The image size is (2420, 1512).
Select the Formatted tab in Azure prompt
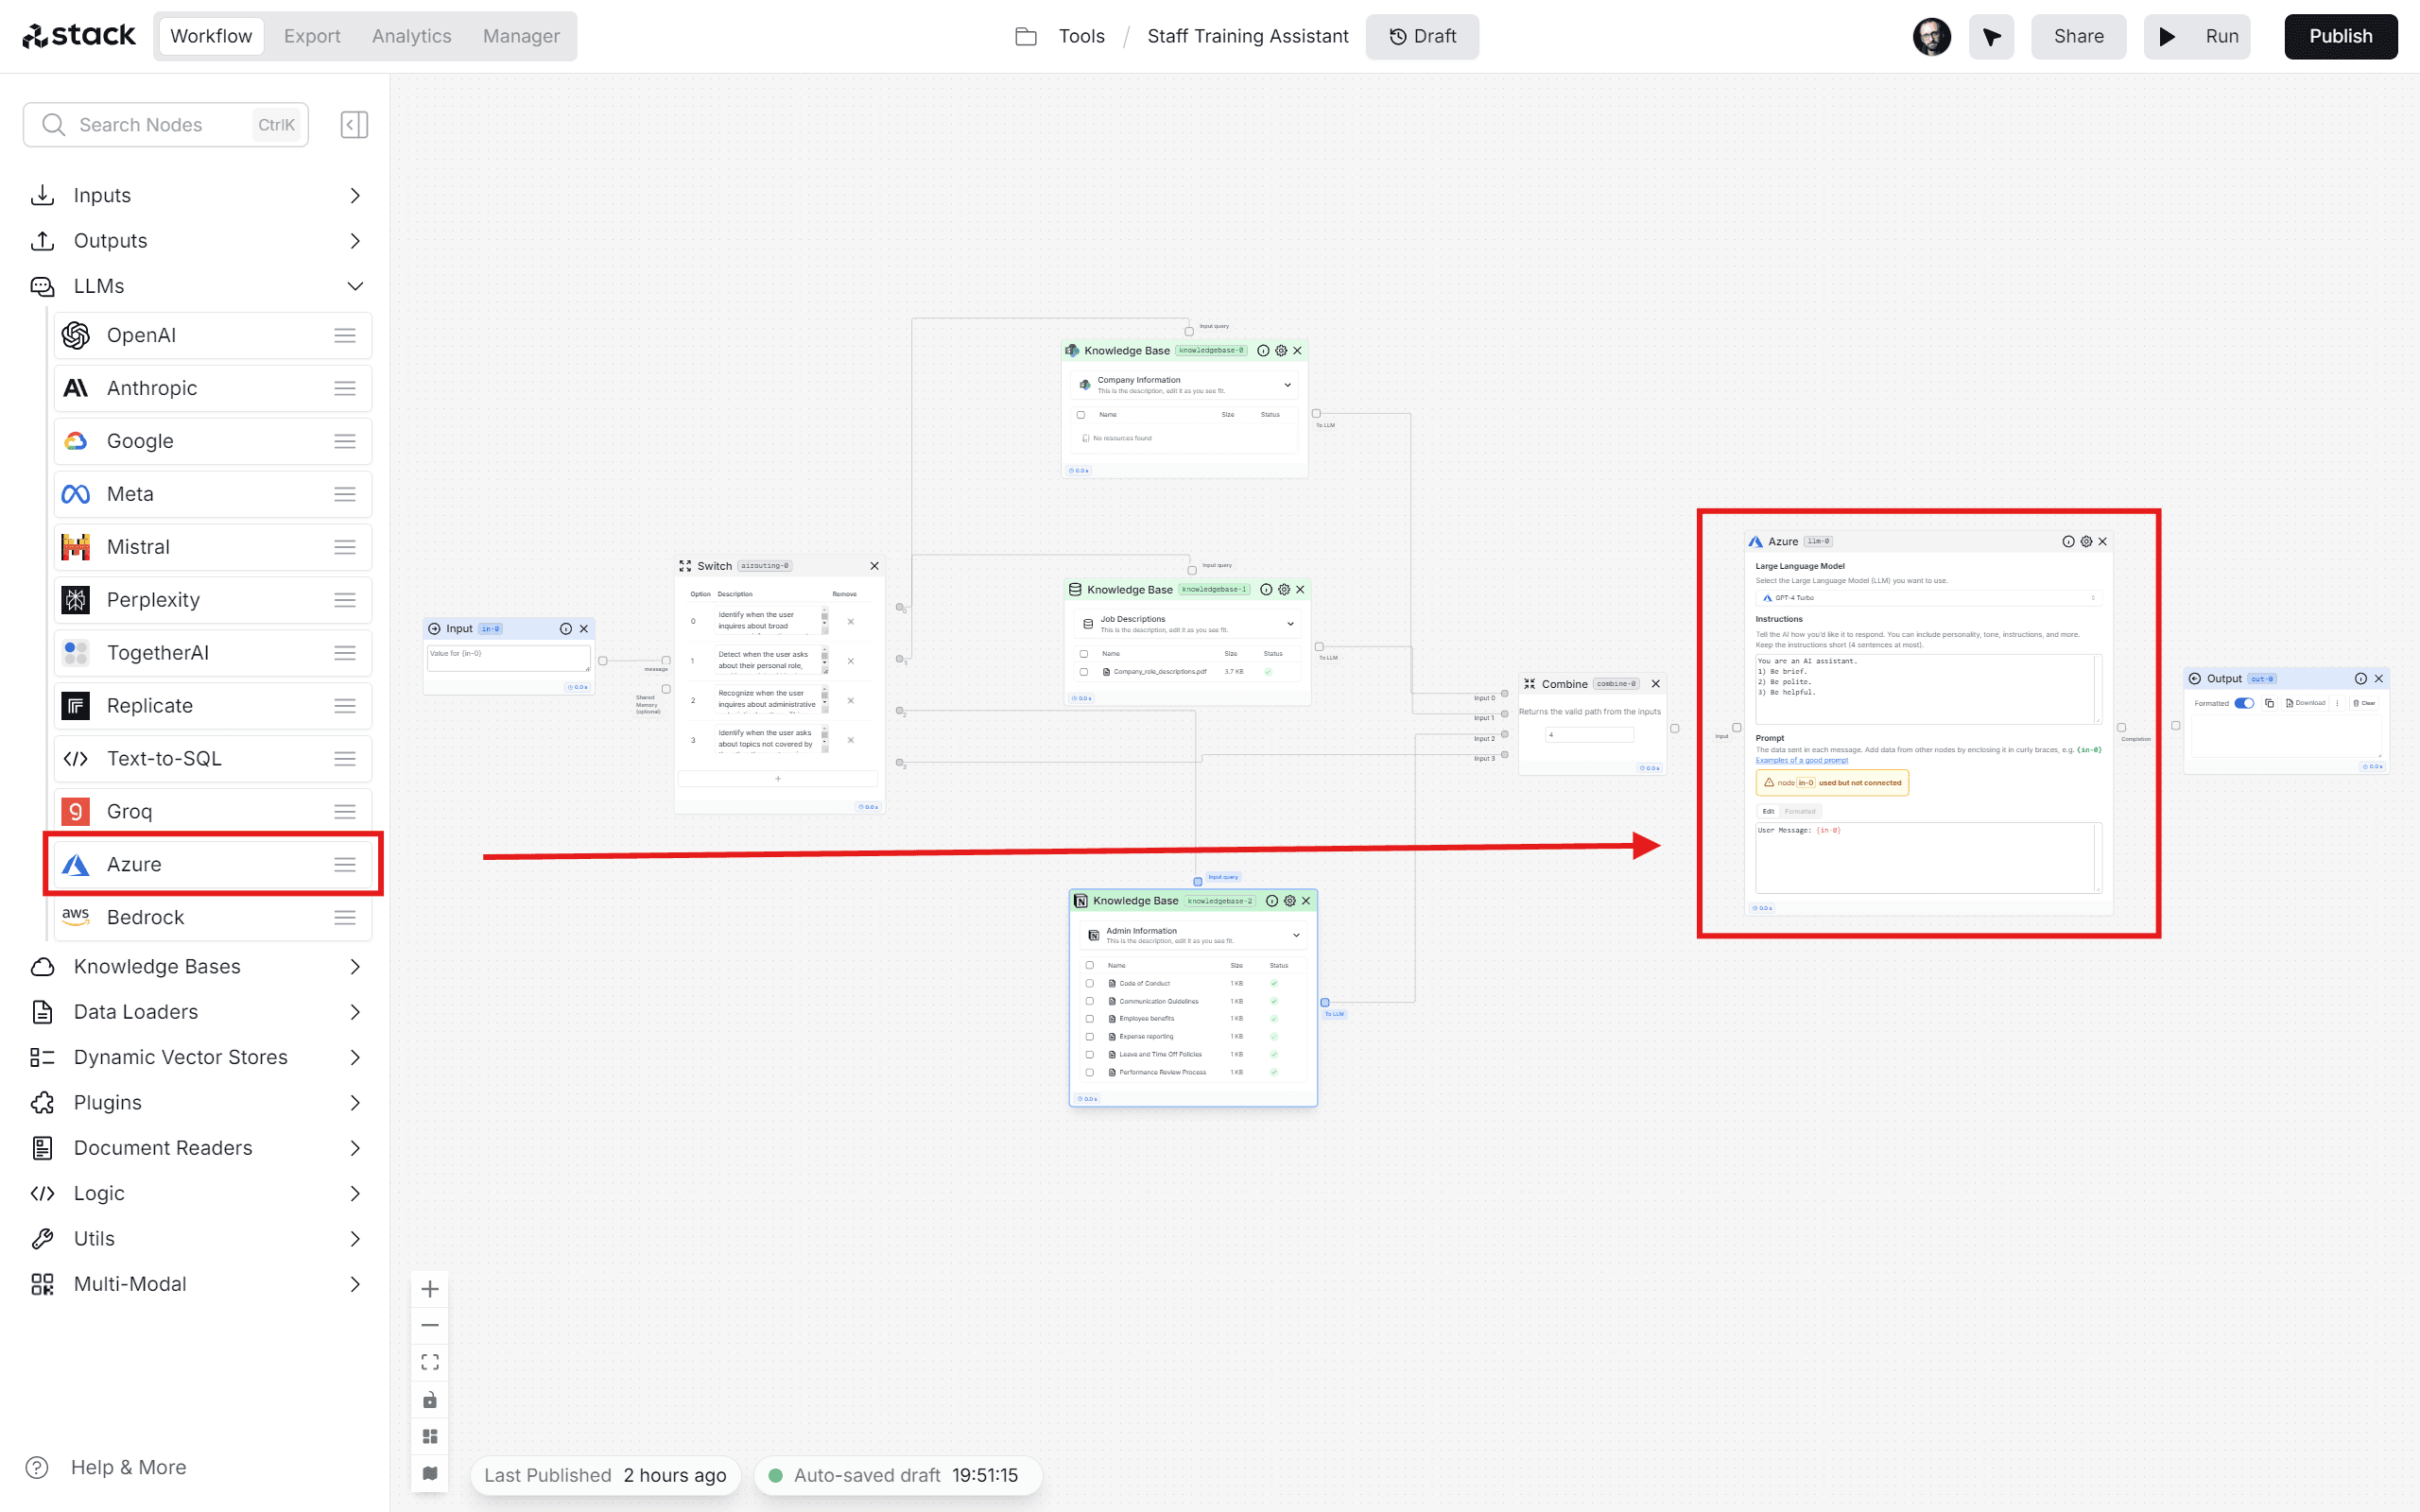coord(1800,811)
